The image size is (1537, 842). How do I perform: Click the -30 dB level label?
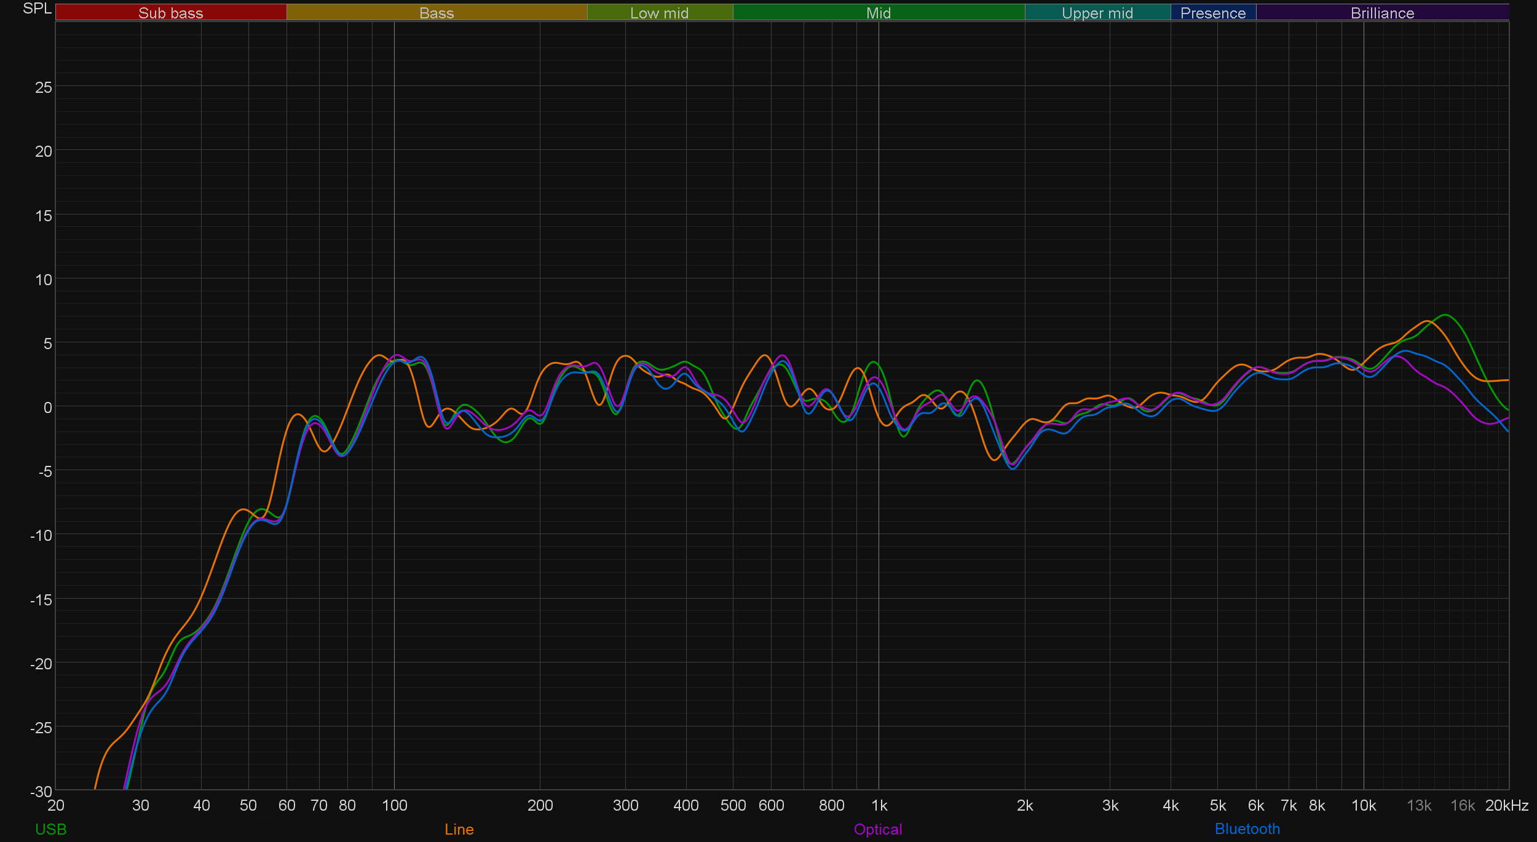41,792
